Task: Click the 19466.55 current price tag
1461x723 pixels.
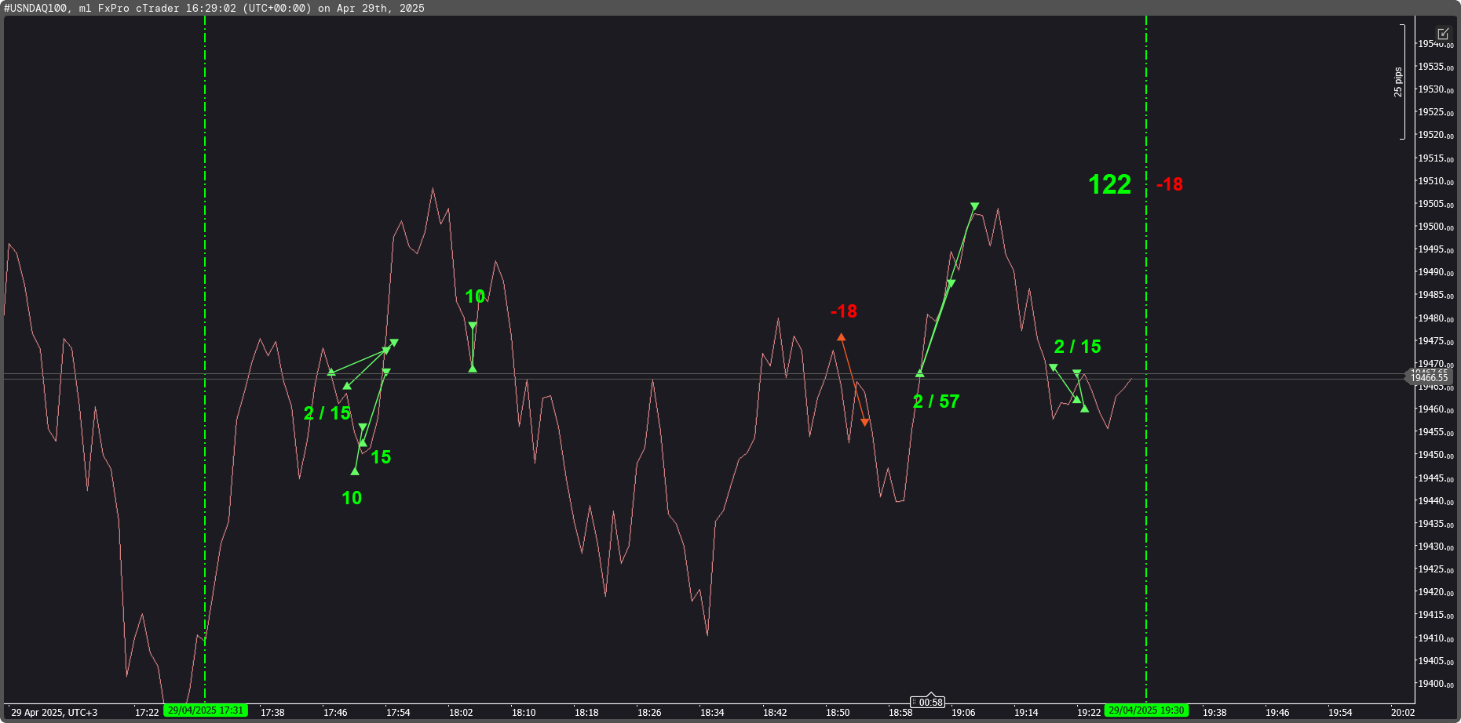Action: [x=1429, y=378]
